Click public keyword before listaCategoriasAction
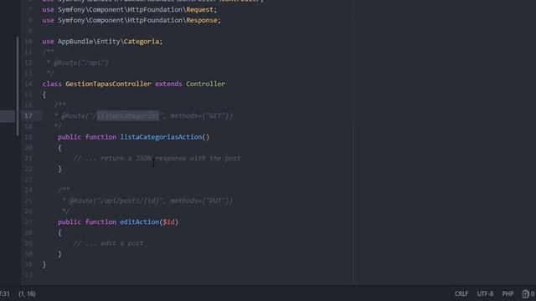This screenshot has height=301, width=536. 70,137
